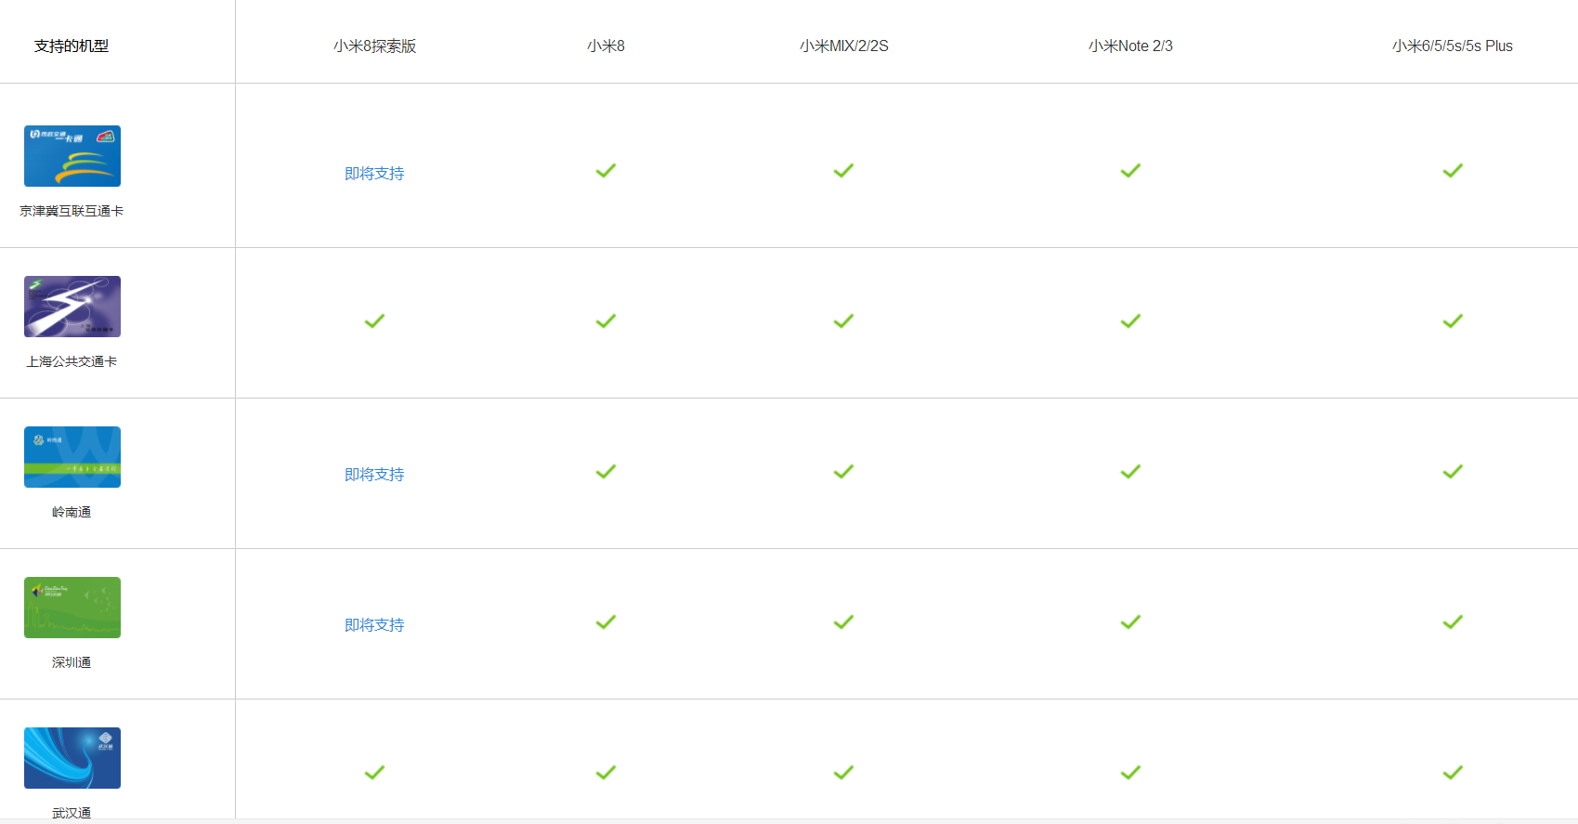Click 小米8探索版 checkmark for 上海公共交通卡
This screenshot has width=1578, height=824.
click(x=374, y=321)
